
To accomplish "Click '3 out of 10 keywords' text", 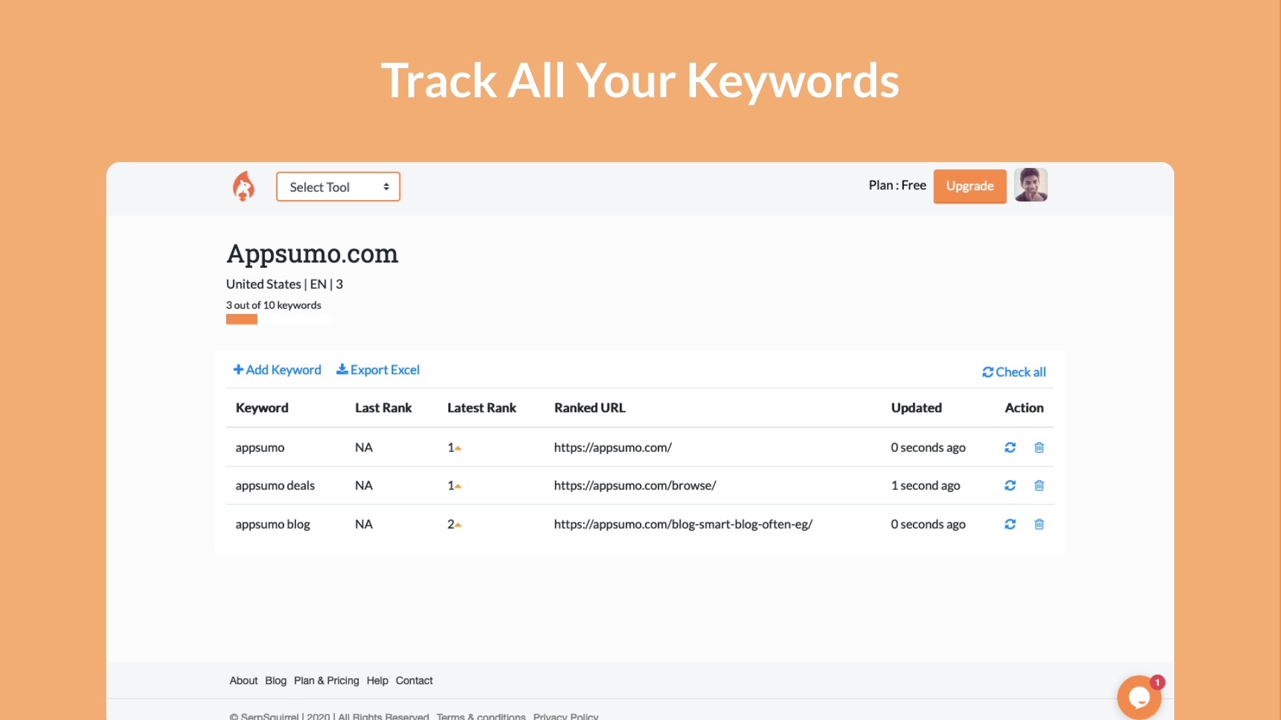I will [274, 305].
